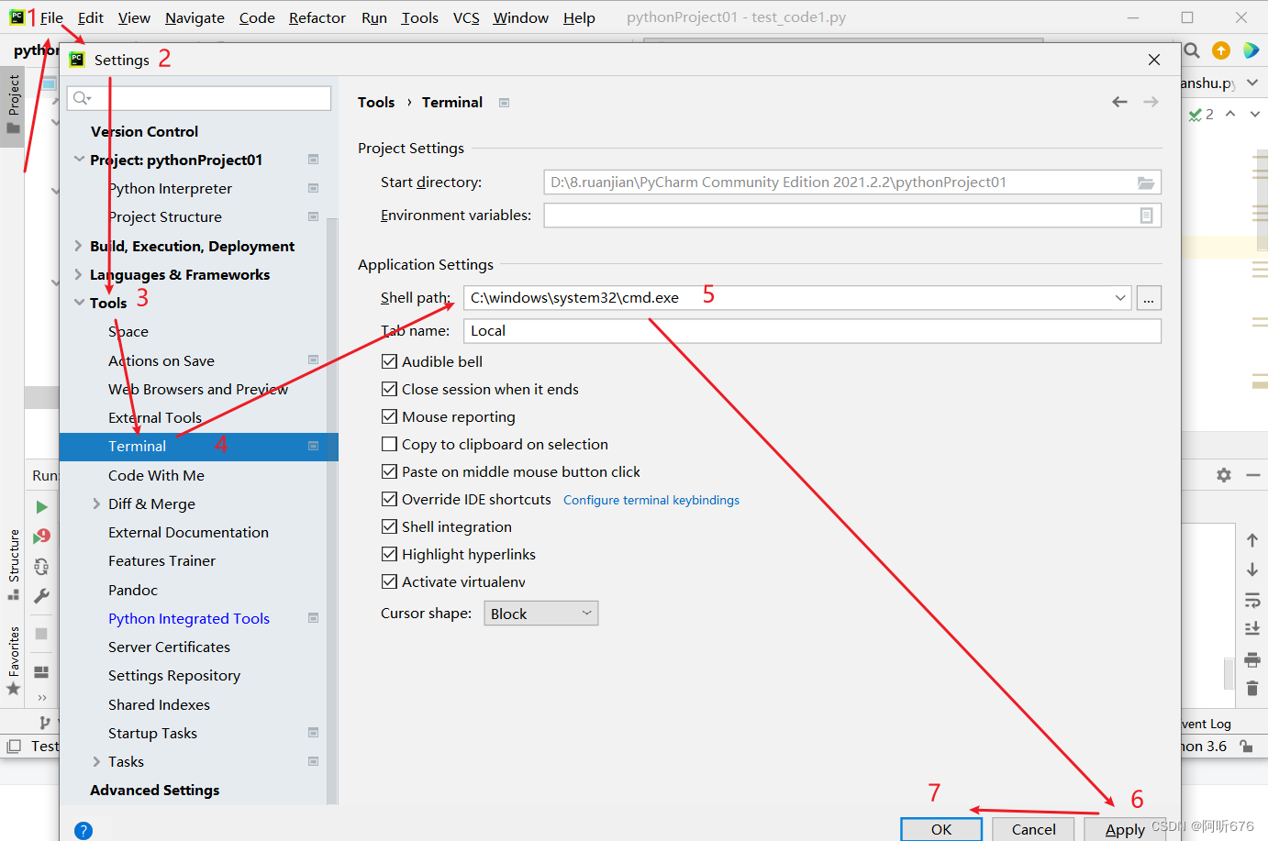The height and width of the screenshot is (841, 1268).
Task: Click the project-level marker beside Terminal breadcrumb
Action: [x=504, y=103]
